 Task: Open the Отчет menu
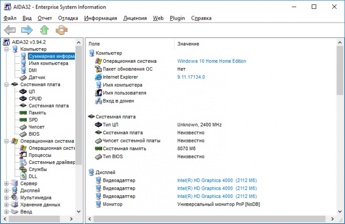pos(45,18)
